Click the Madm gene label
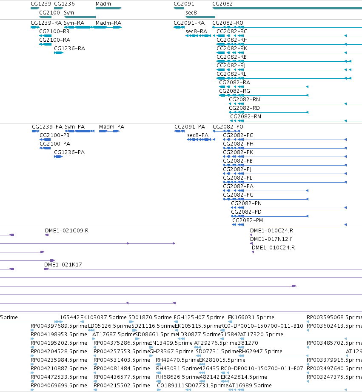362x392 pixels. [103, 4]
